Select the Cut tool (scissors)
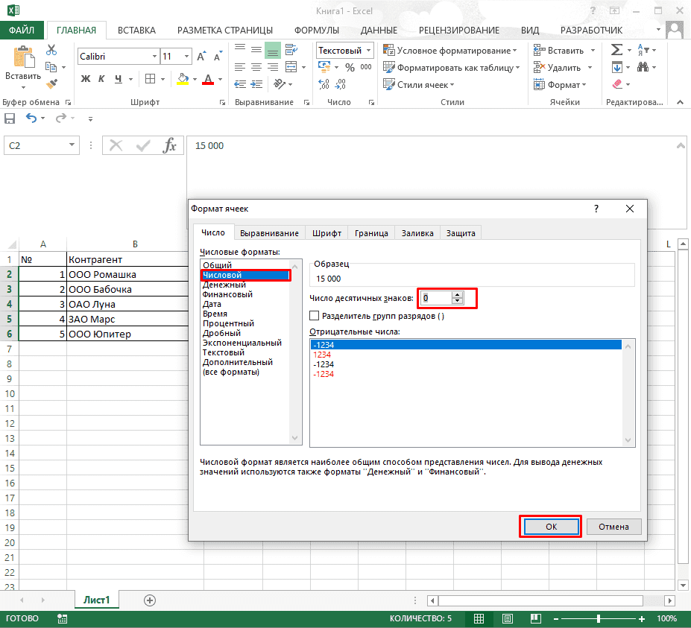 coord(51,48)
